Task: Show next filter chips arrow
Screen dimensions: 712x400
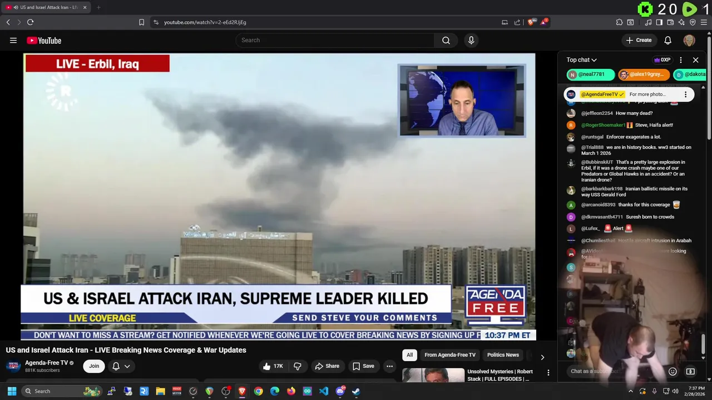Action: 542,357
